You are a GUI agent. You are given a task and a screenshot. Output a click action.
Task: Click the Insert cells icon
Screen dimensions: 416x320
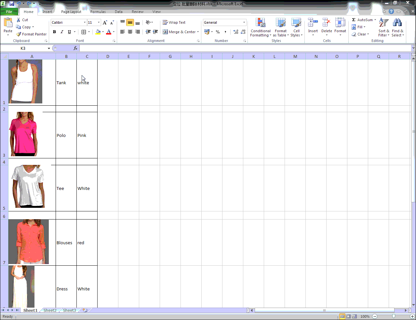[x=313, y=23]
